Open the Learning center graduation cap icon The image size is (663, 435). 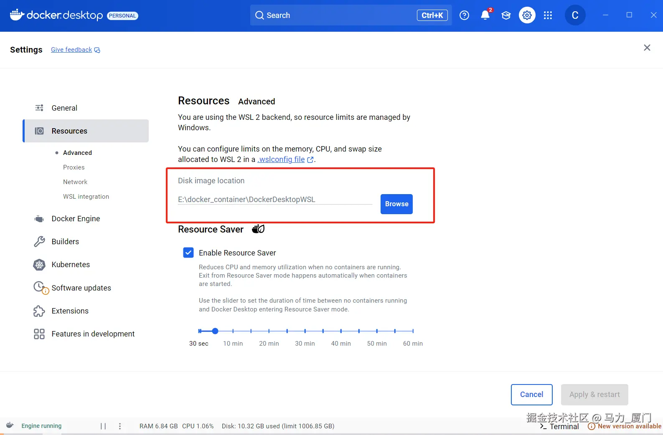point(506,15)
